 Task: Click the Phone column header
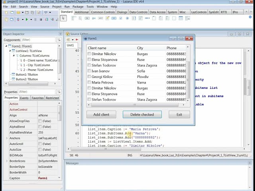tap(176, 48)
